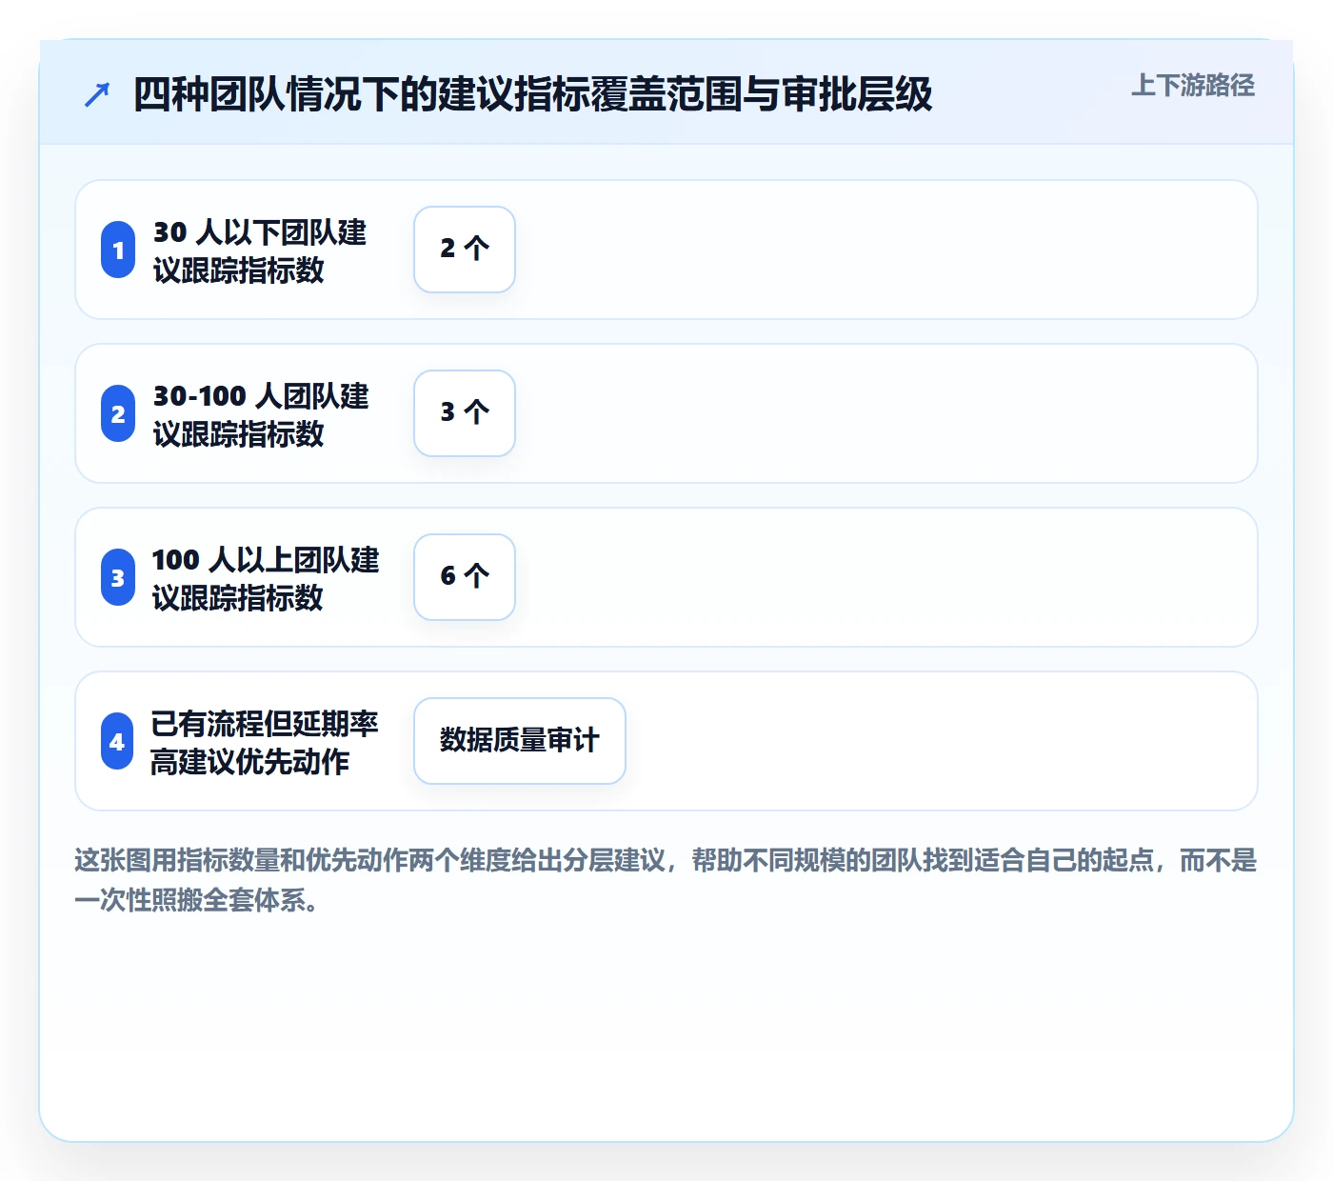Click the "2 个" value chip

(465, 250)
